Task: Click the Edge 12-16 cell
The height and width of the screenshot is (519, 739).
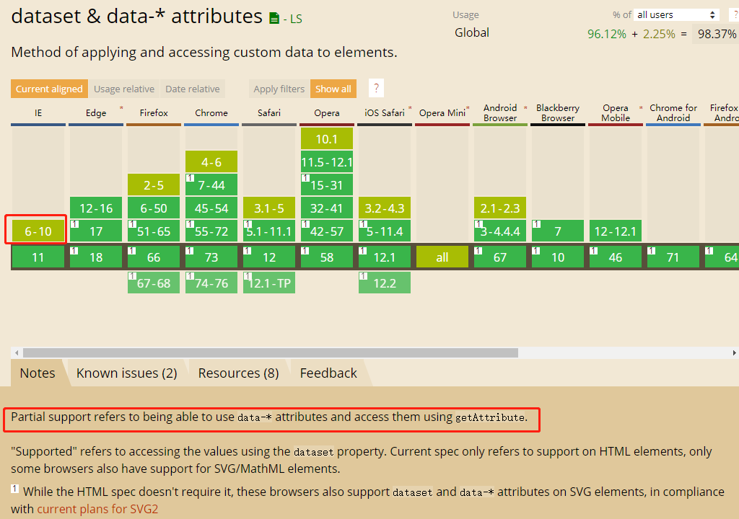Action: (x=96, y=208)
